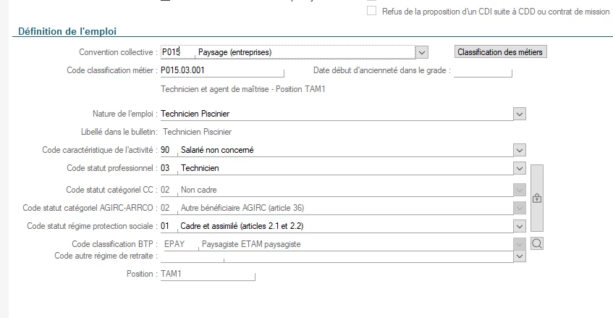Expand the Code autre régime de retraite dropdown

(519, 256)
